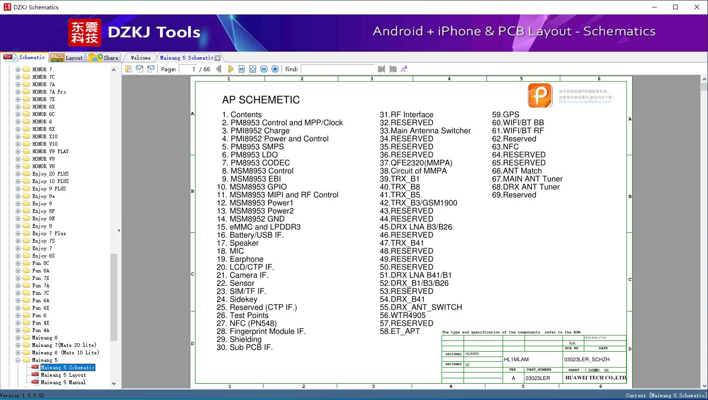Image resolution: width=708 pixels, height=400 pixels.
Task: Select the Maimang 5 Schematic document tab
Action: (187, 58)
